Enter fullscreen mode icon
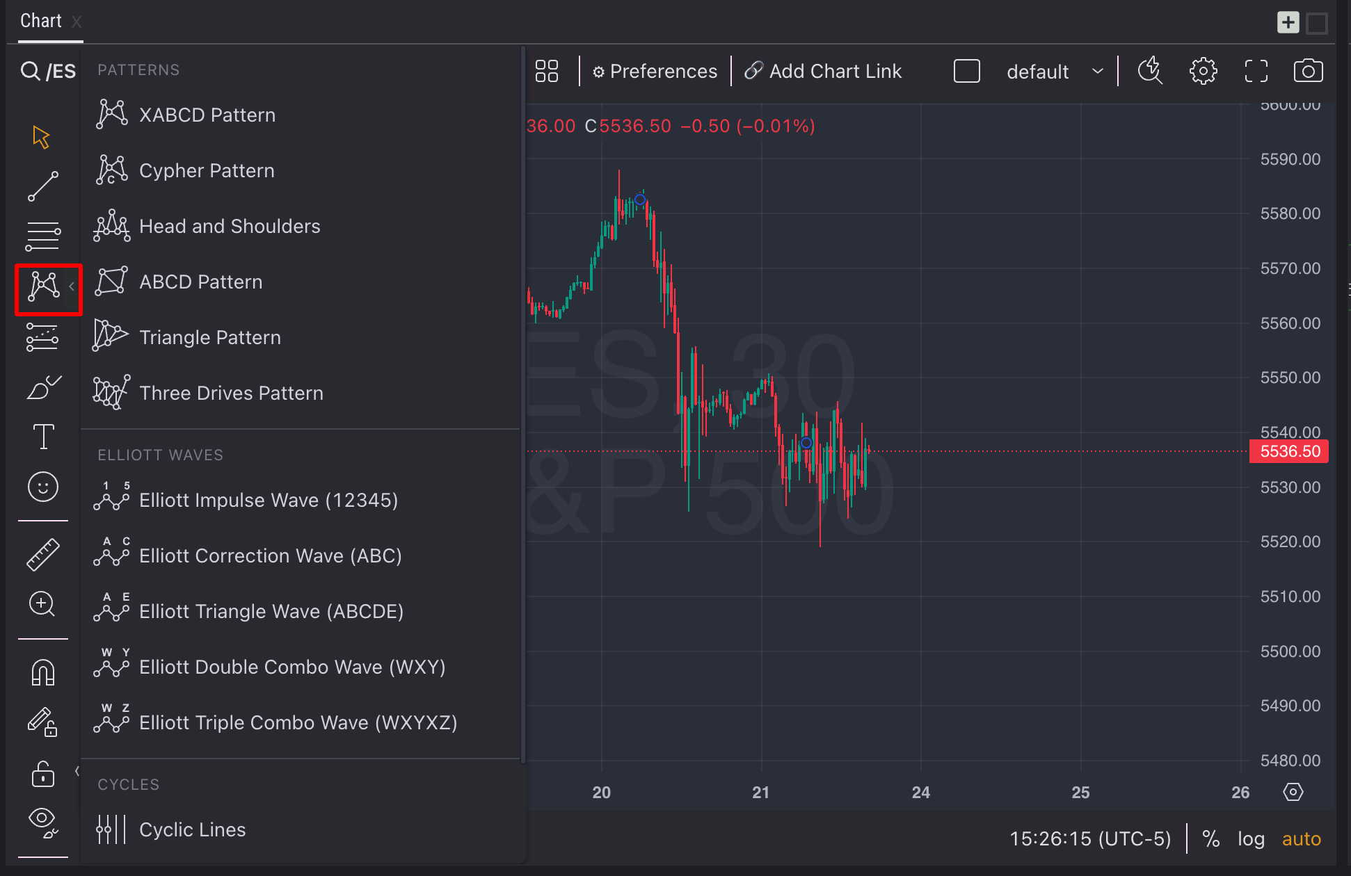Viewport: 1351px width, 876px height. point(1256,71)
